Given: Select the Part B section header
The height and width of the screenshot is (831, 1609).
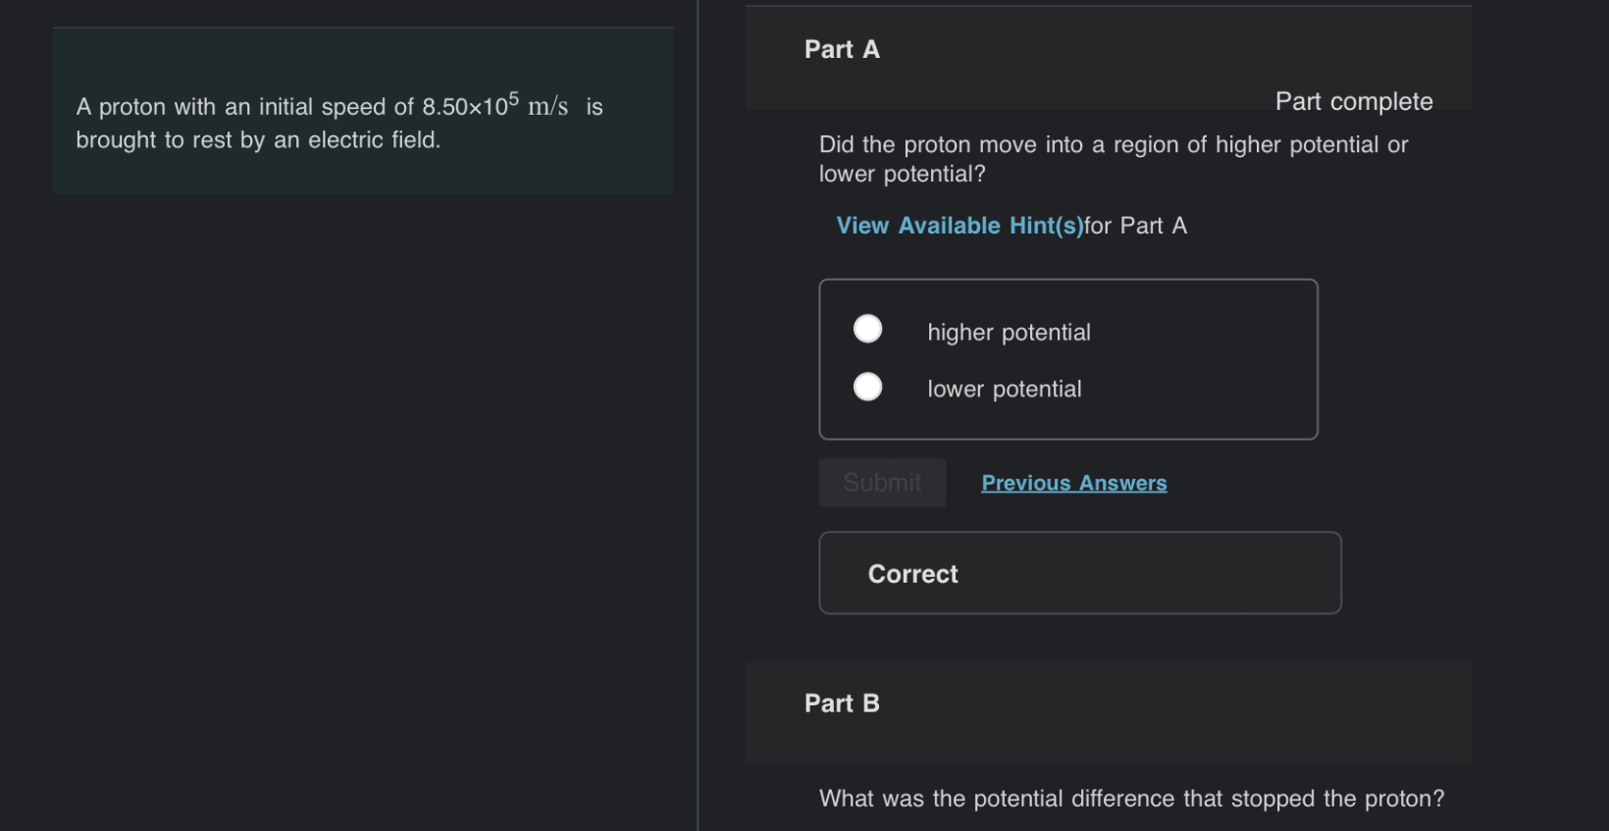Looking at the screenshot, I should (x=841, y=702).
